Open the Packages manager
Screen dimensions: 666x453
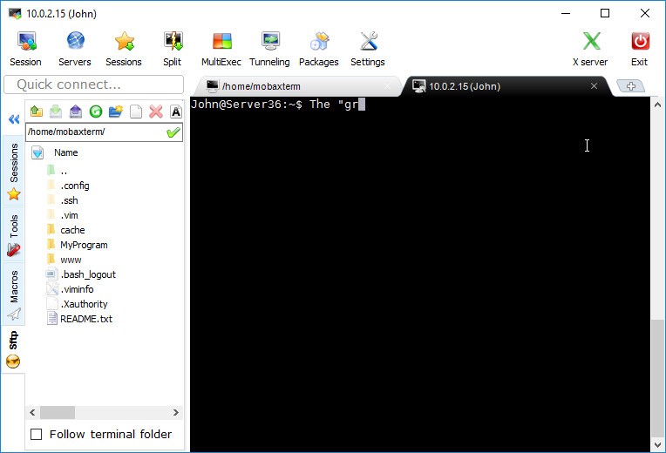318,49
